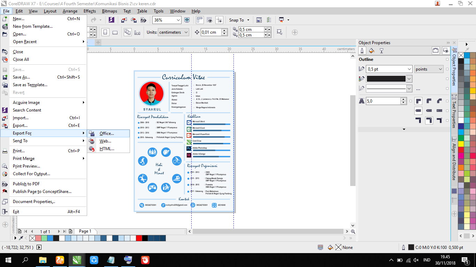
Task: Click the Treat as Filled icon in property bar
Action: click(279, 32)
